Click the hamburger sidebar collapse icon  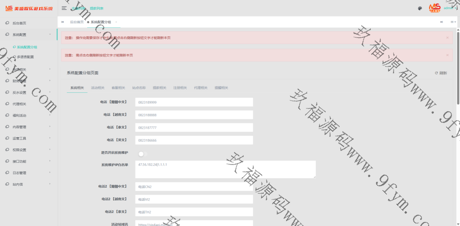[x=64, y=8]
